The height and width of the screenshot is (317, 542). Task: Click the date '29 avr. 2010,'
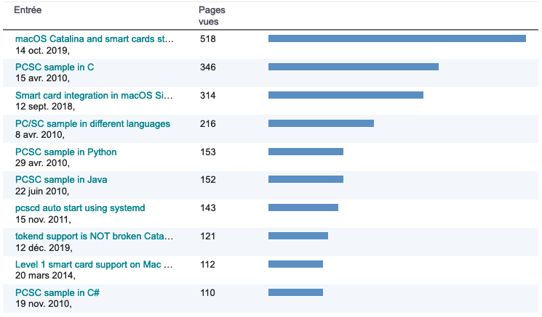click(x=42, y=163)
